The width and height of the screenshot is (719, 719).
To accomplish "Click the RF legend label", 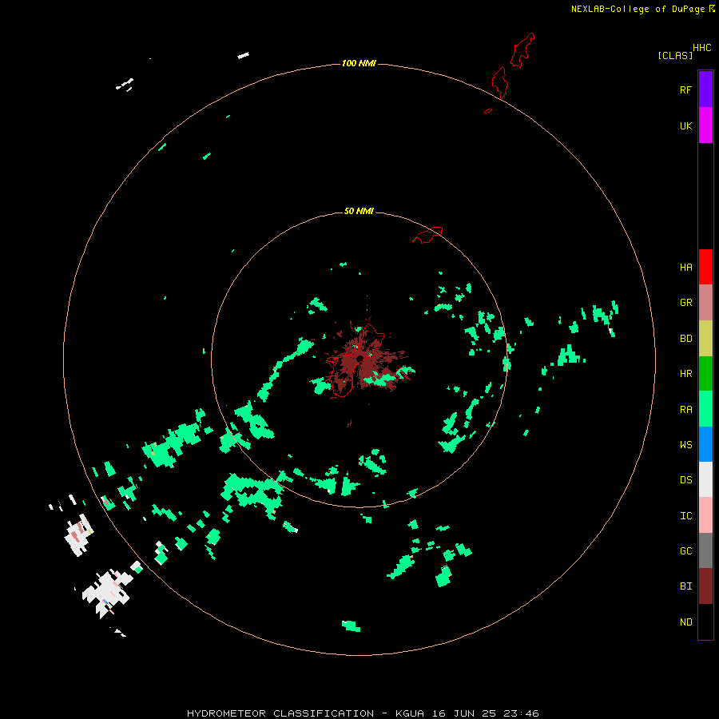I will pos(685,89).
